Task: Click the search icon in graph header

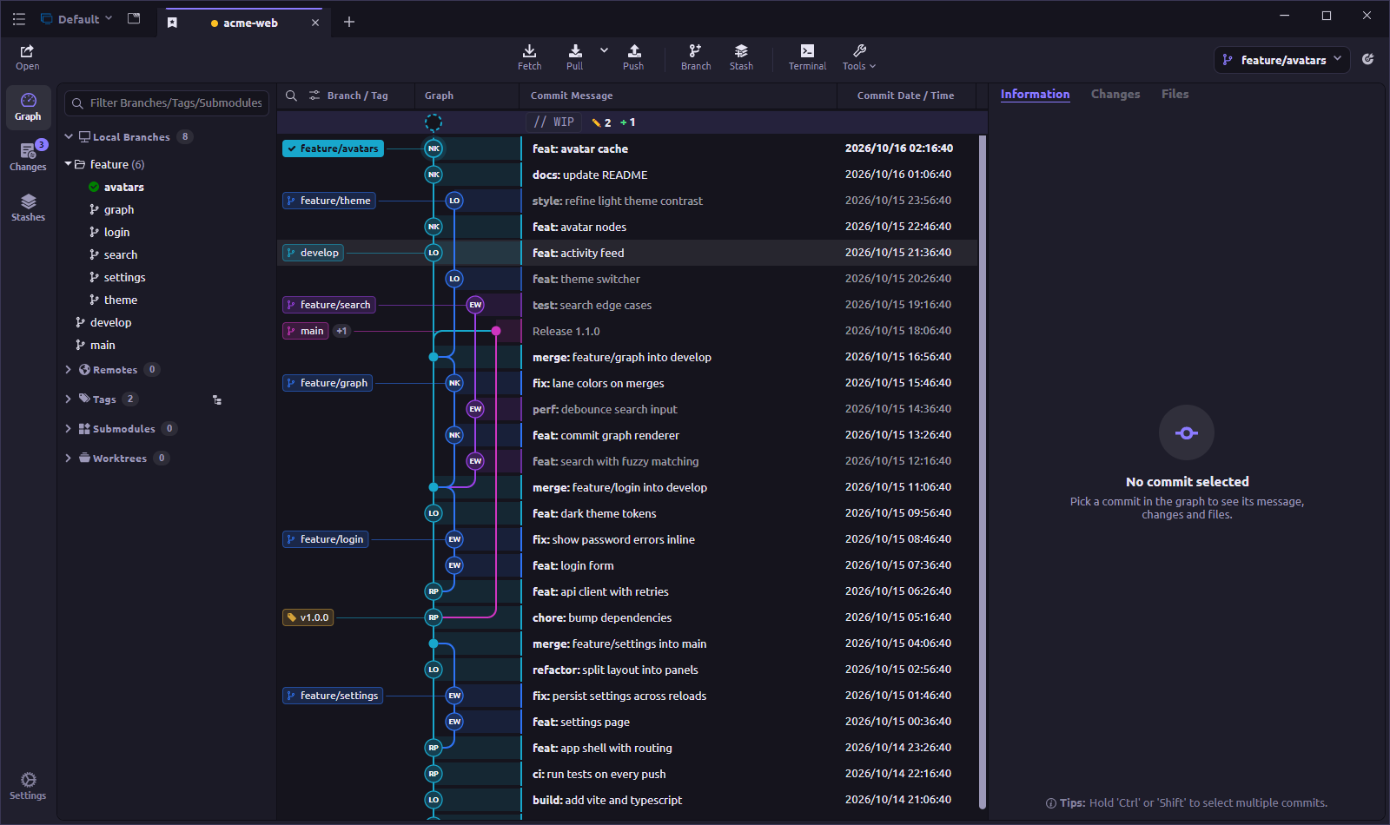Action: tap(292, 96)
